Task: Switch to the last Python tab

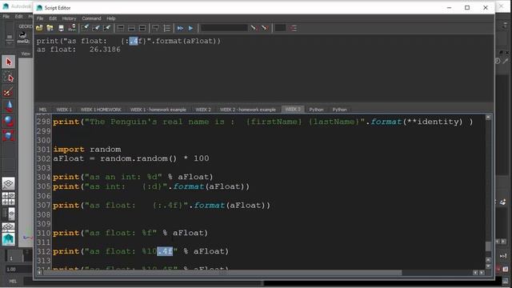Action: pyautogui.click(x=339, y=110)
